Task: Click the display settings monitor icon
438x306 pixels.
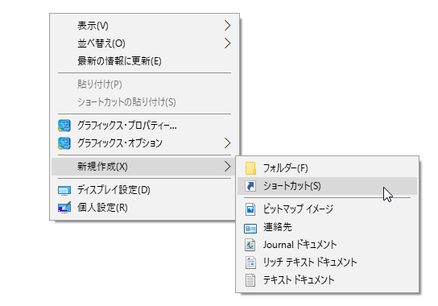Action: click(x=64, y=191)
